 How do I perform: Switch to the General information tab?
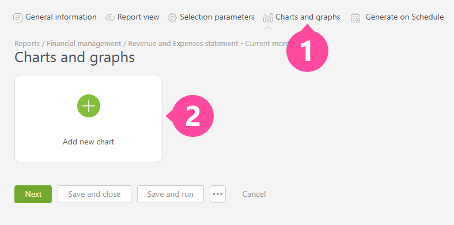pyautogui.click(x=55, y=17)
